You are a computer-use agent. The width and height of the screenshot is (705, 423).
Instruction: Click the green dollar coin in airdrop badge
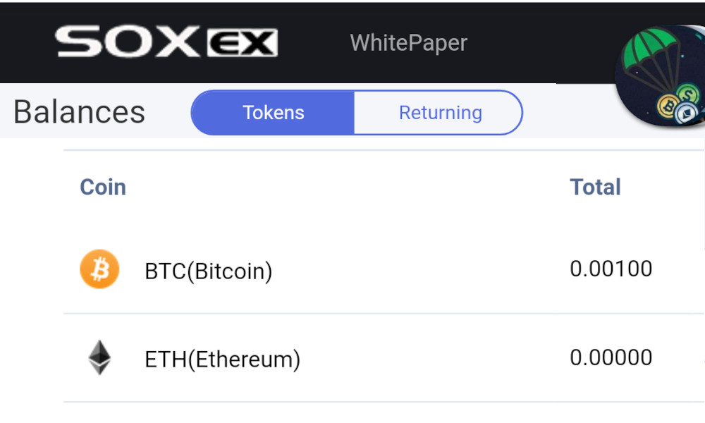689,92
